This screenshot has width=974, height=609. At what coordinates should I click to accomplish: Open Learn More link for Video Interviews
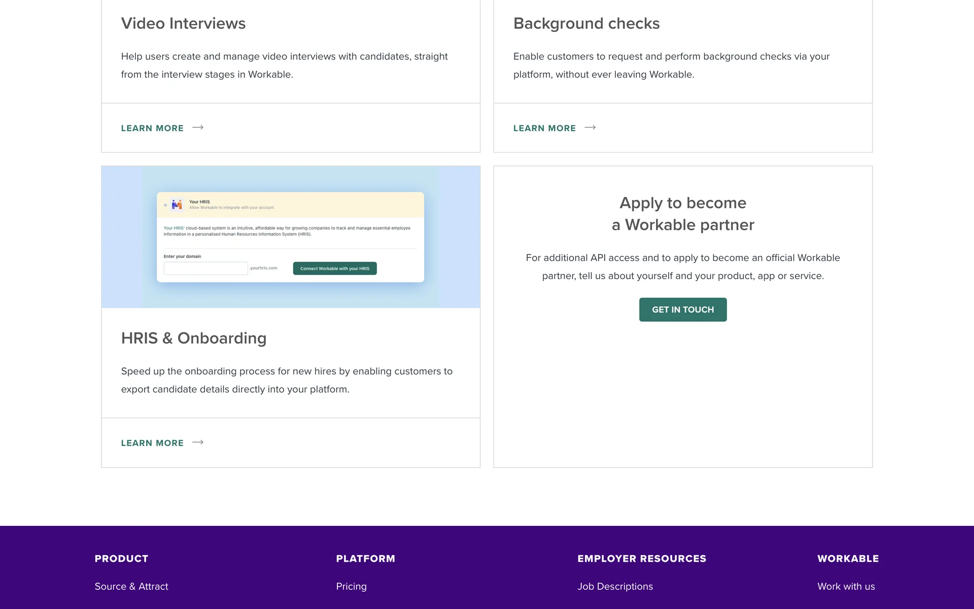coord(152,128)
